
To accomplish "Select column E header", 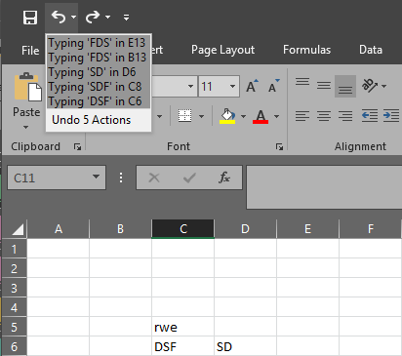I will (x=307, y=229).
